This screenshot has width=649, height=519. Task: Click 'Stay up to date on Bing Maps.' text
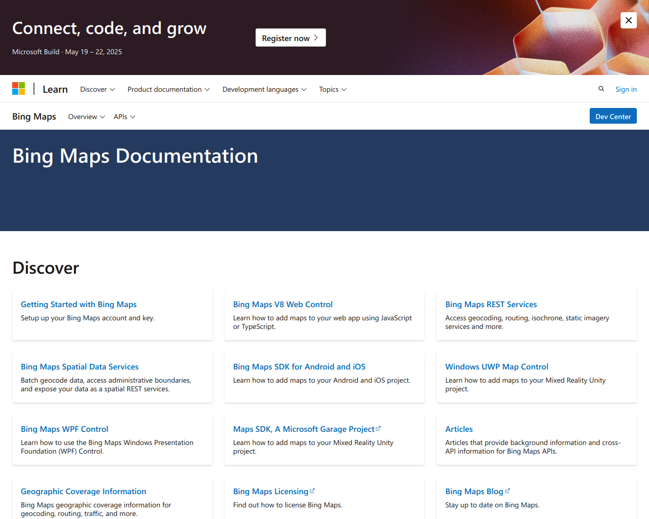pyautogui.click(x=492, y=505)
